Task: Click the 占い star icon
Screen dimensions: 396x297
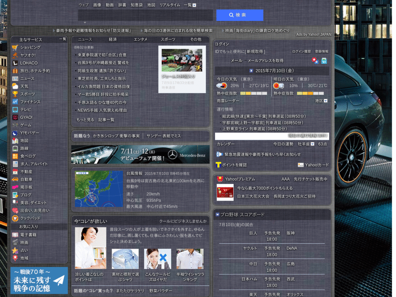Action: point(15,251)
